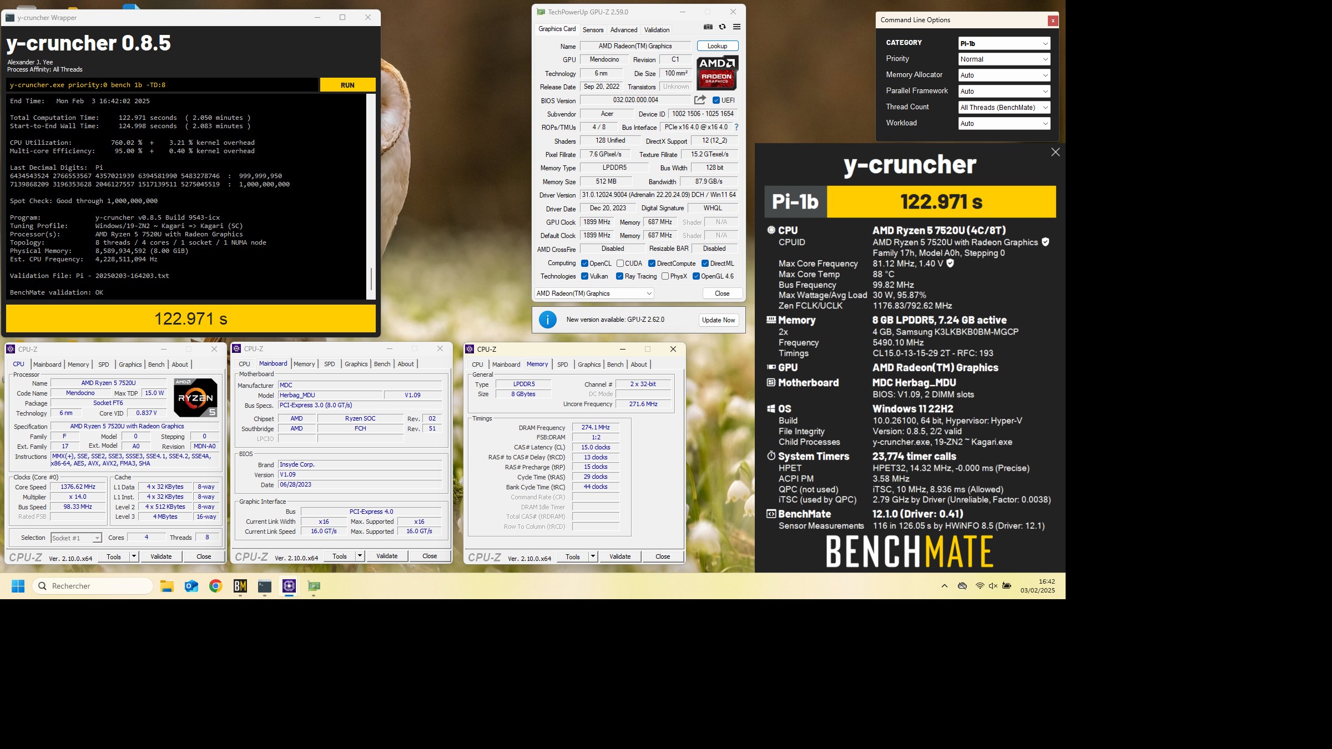This screenshot has width=1332, height=749.
Task: Open Outlook from the taskbar
Action: [191, 586]
